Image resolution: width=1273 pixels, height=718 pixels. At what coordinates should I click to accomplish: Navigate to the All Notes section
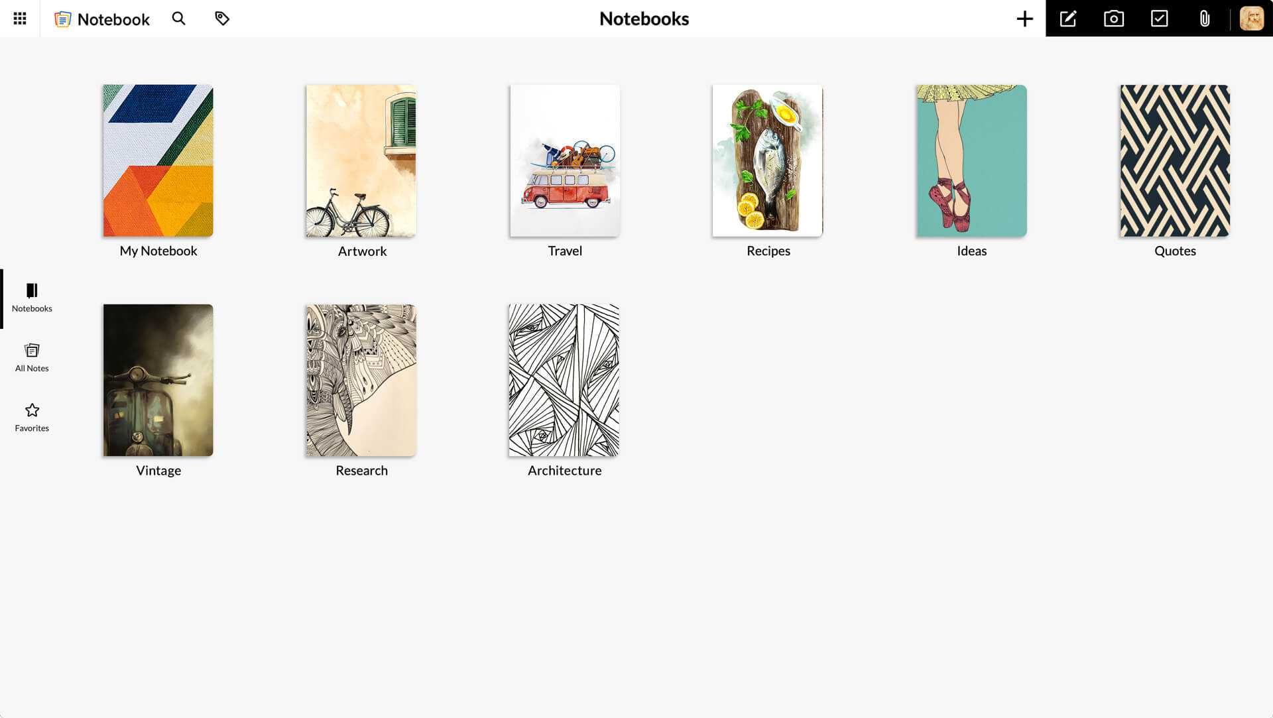pyautogui.click(x=31, y=357)
